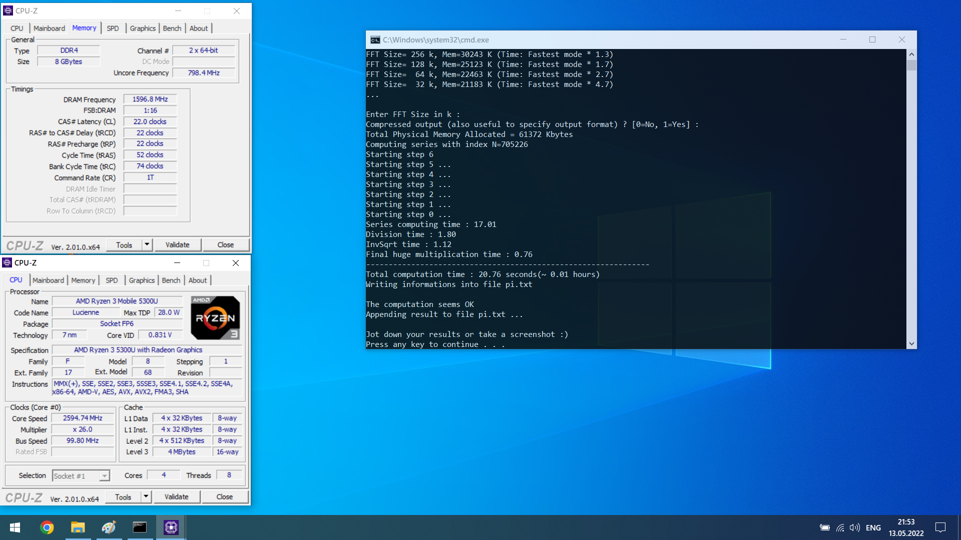Viewport: 961px width, 540px height.
Task: Open File Explorer from taskbar
Action: point(78,527)
